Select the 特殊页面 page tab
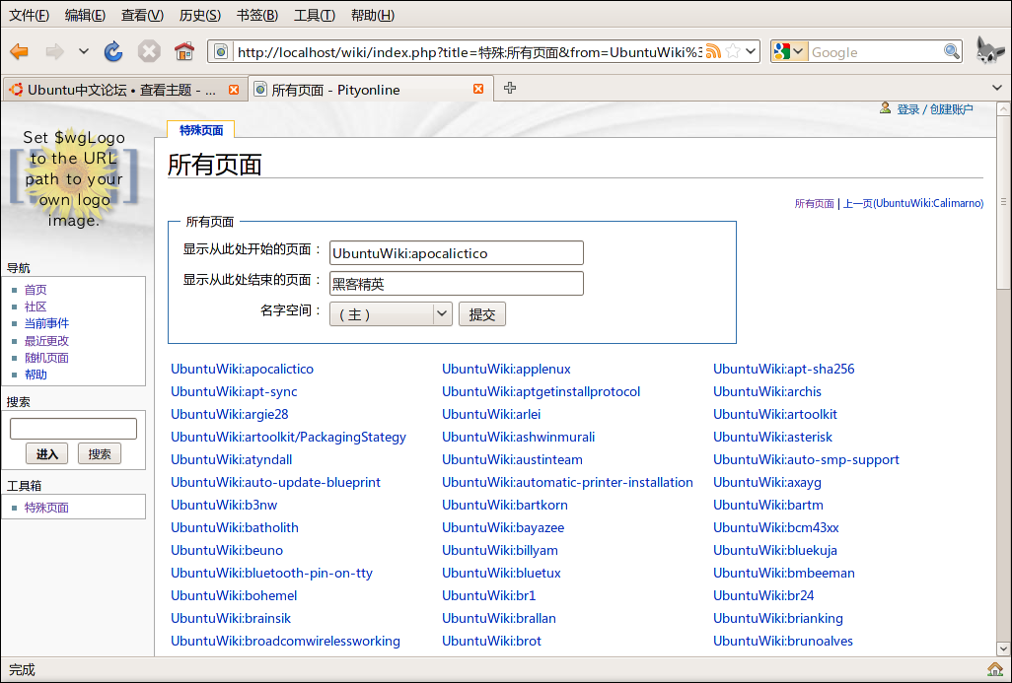Image resolution: width=1012 pixels, height=683 pixels. click(x=200, y=130)
